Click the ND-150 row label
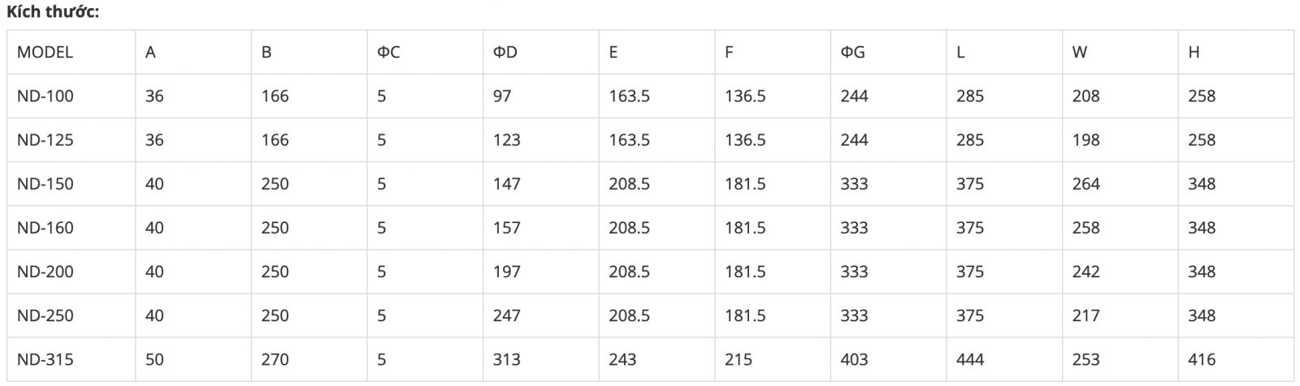This screenshot has width=1300, height=386. [x=45, y=183]
